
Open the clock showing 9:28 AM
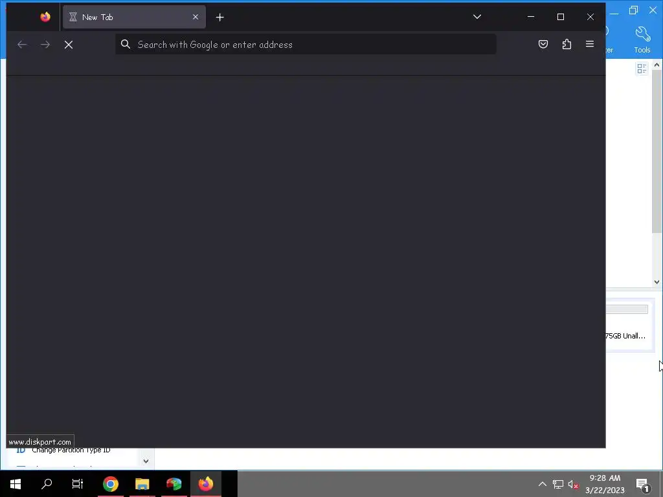click(x=605, y=484)
